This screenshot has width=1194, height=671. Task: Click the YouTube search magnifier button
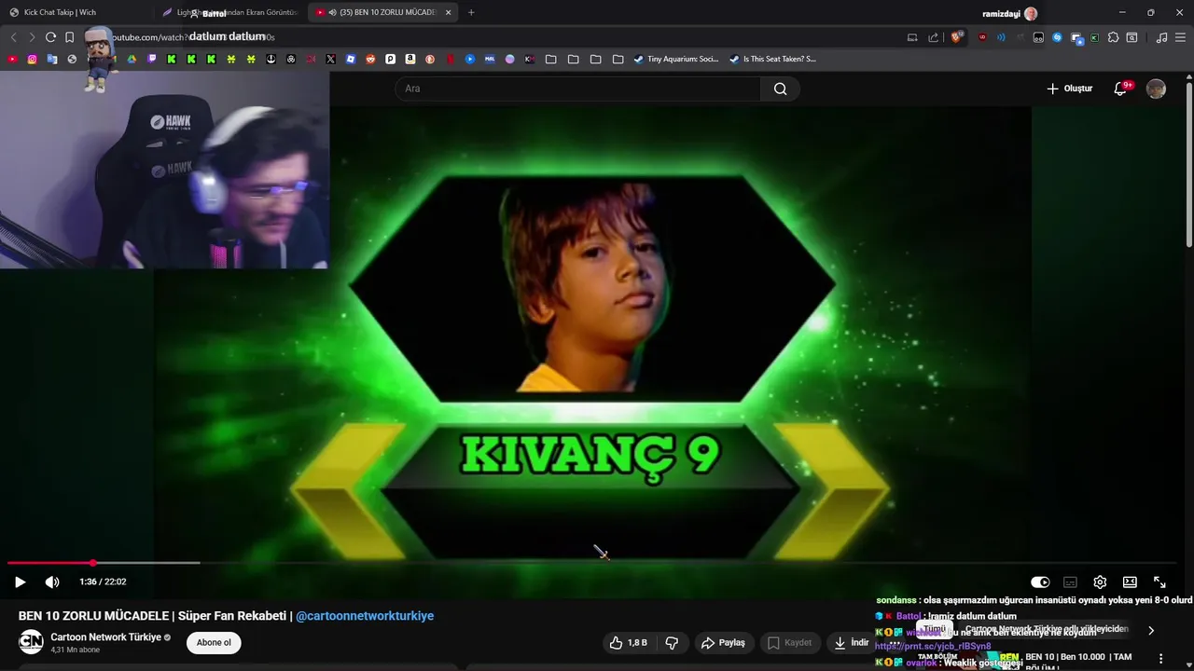click(x=780, y=89)
